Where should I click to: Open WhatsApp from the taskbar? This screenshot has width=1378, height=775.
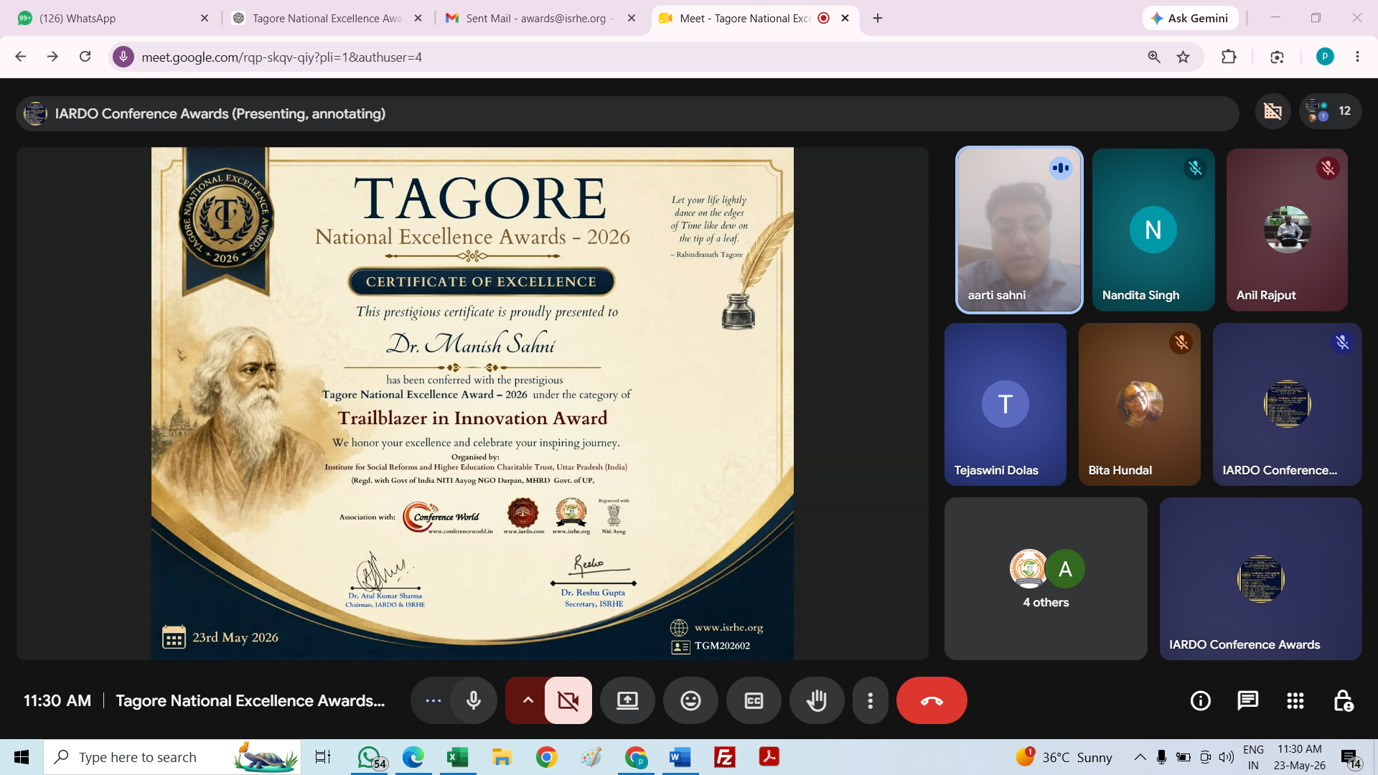[370, 757]
